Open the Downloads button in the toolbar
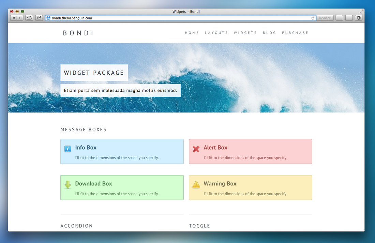375x243 pixels. point(359,18)
